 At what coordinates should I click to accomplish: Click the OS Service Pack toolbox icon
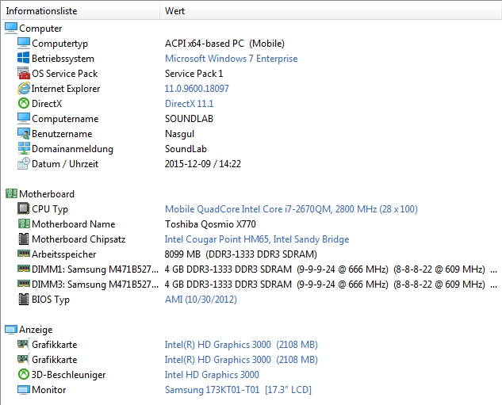click(24, 73)
